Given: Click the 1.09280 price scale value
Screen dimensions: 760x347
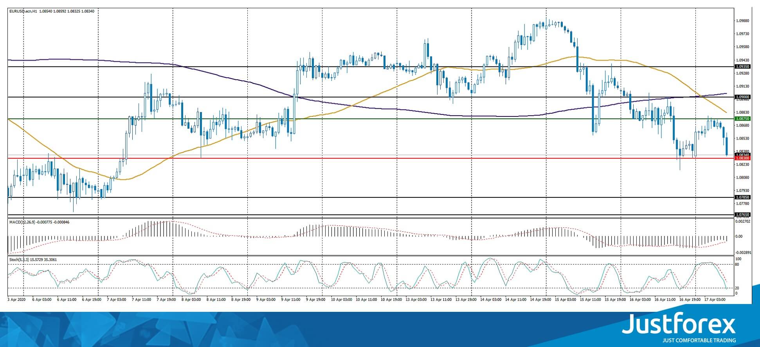Looking at the screenshot, I should click(743, 73).
